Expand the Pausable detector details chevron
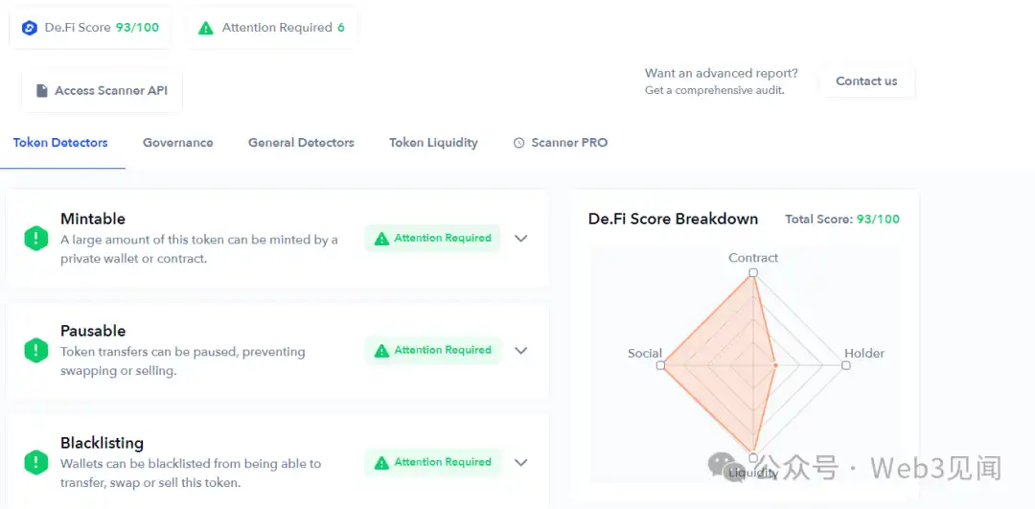The image size is (1035, 509). pos(521,351)
